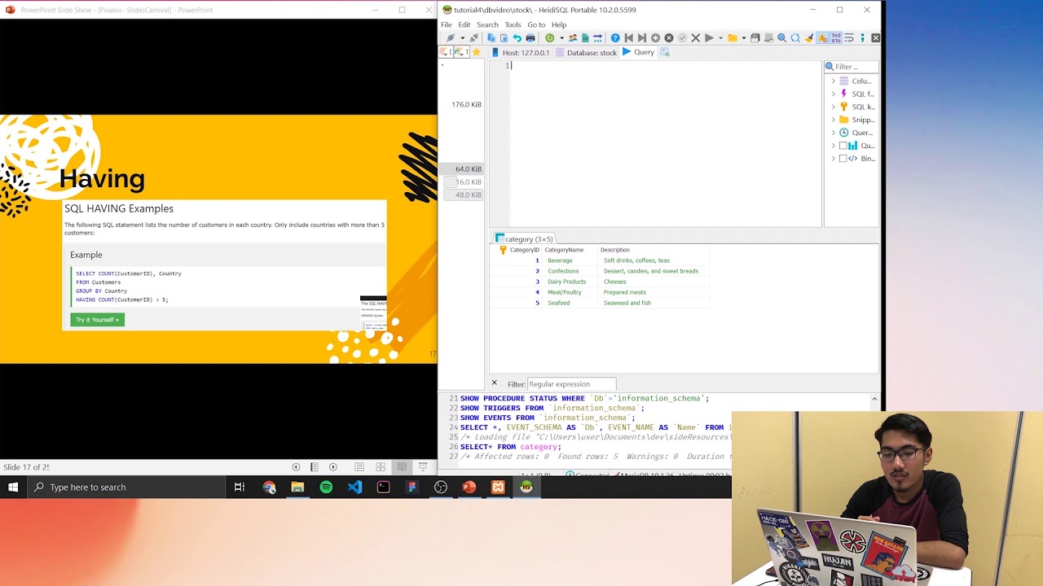Click the green Refresh toolbar icon
This screenshot has height=586, width=1043.
(x=550, y=38)
